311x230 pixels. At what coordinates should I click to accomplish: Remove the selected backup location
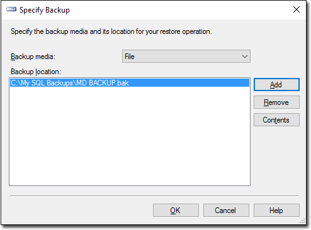(x=276, y=102)
